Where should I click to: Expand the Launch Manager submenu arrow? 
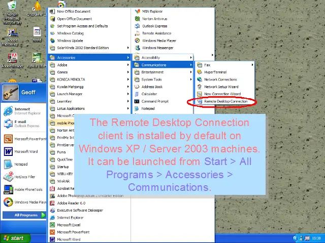tap(128, 94)
